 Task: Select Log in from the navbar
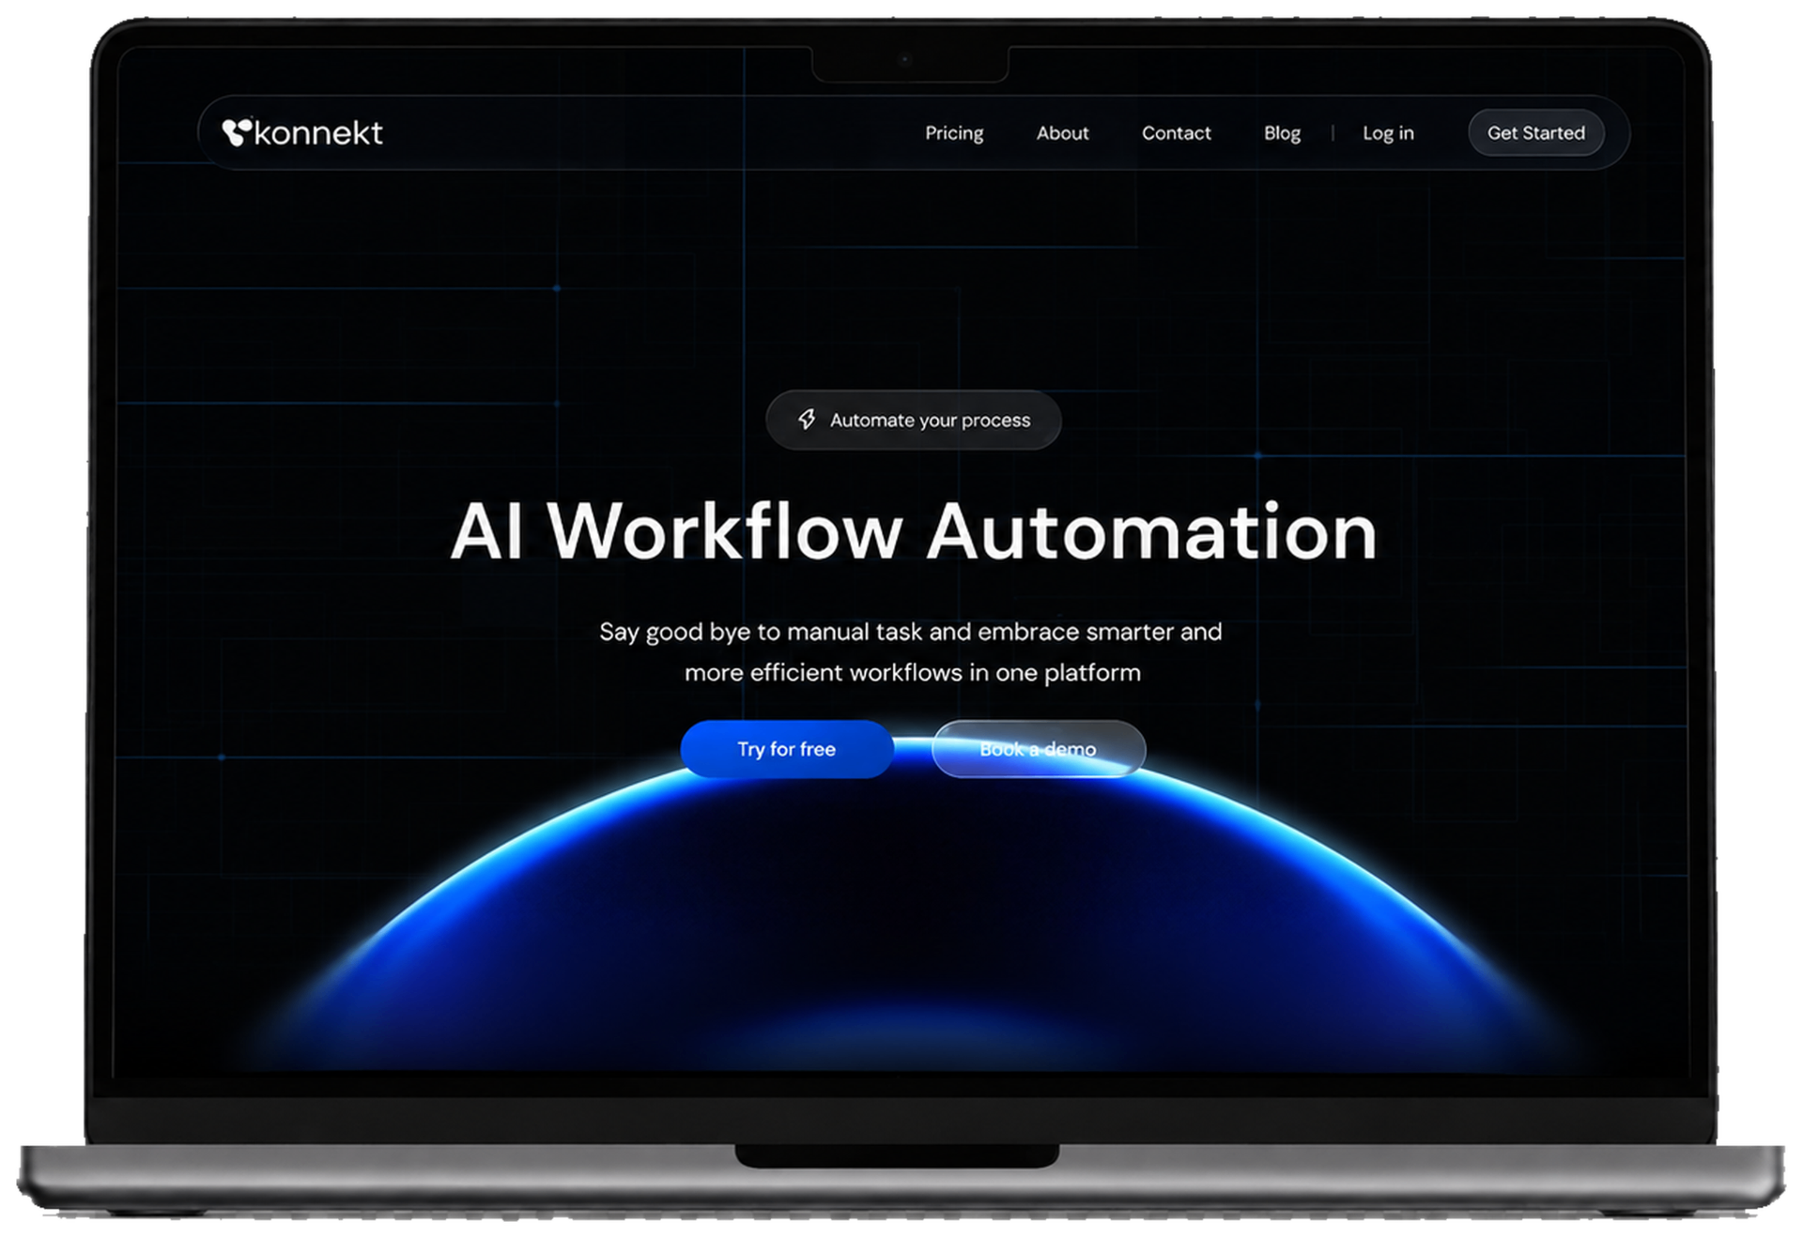click(x=1388, y=133)
